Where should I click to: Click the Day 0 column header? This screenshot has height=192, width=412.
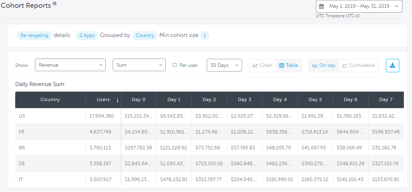click(x=139, y=100)
